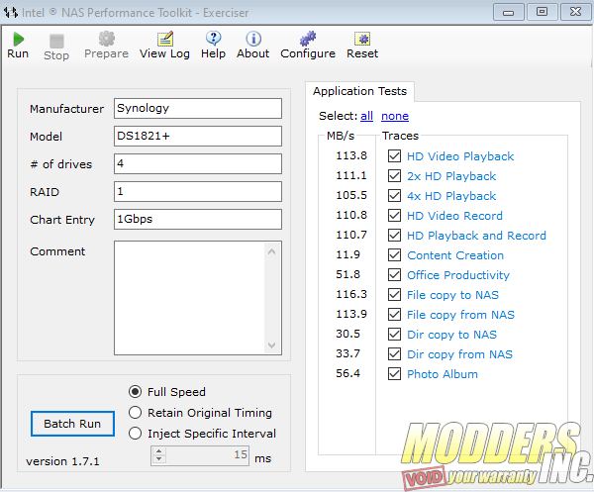Click the green Run play icon
Viewport: 594px width, 492px height.
18,39
